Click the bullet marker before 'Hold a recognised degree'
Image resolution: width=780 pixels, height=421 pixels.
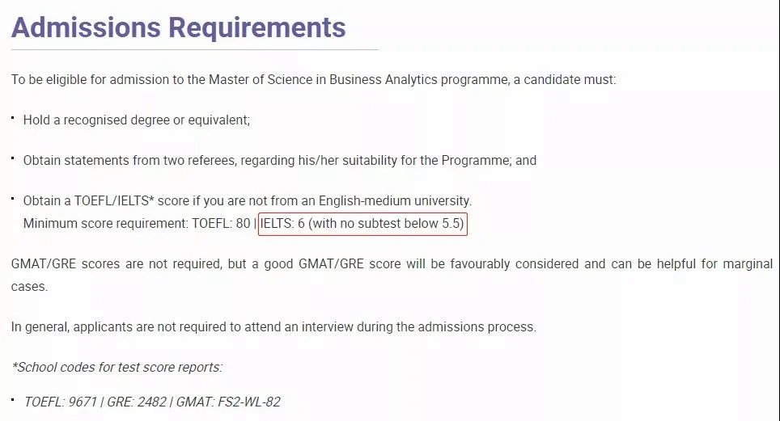click(x=12, y=118)
